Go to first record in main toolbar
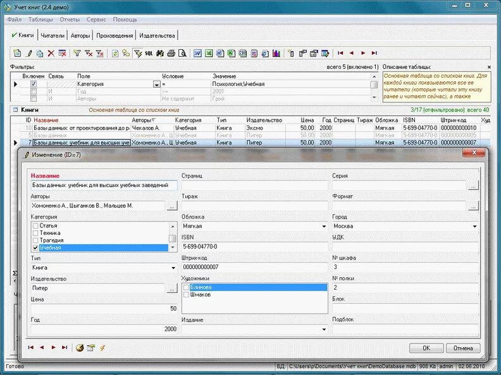The height and width of the screenshot is (375, 501). click(x=340, y=53)
